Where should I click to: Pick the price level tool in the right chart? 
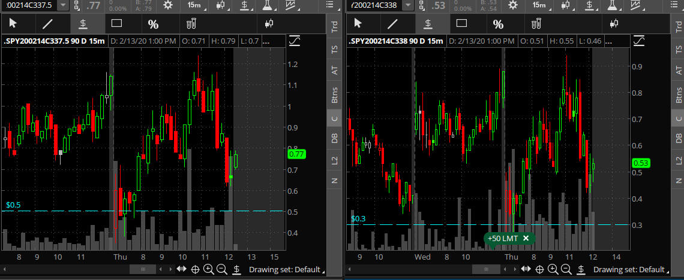(x=428, y=23)
